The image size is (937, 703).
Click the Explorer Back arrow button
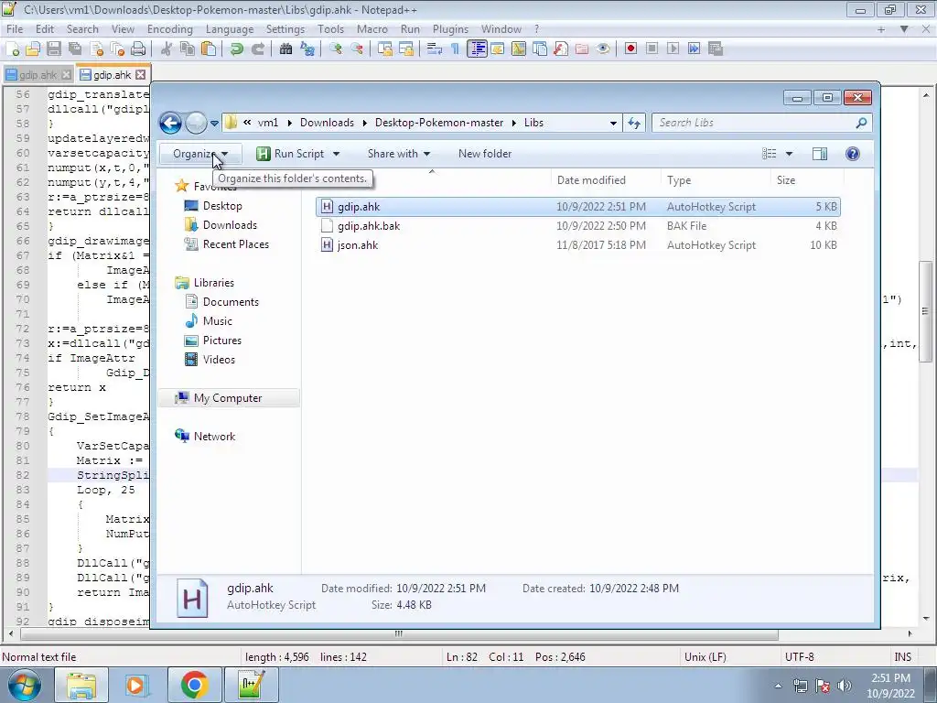(x=170, y=124)
